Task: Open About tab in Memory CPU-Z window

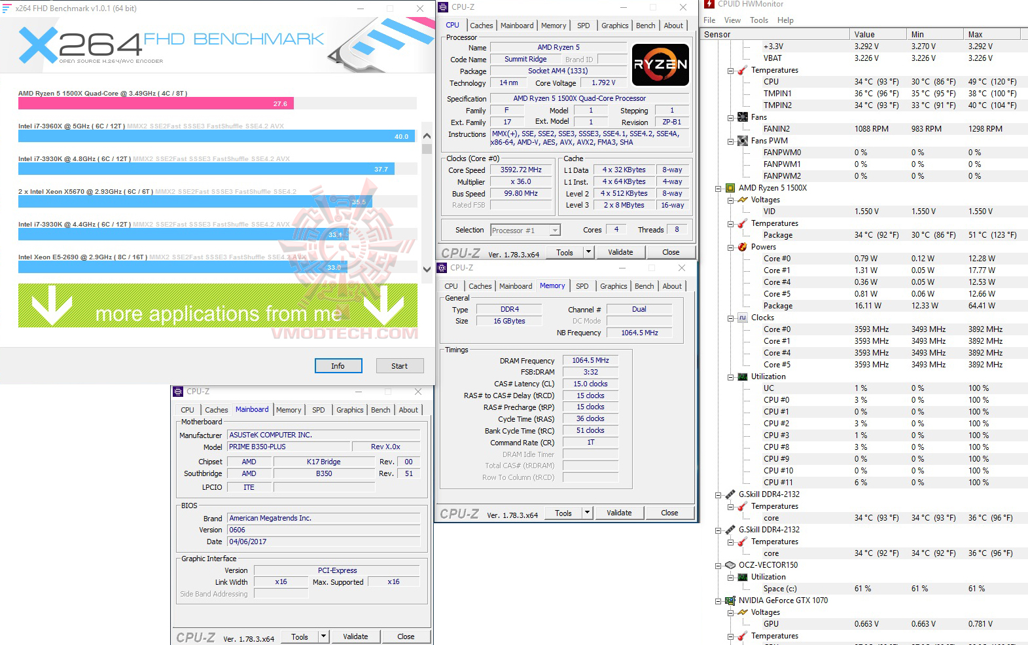Action: (672, 286)
